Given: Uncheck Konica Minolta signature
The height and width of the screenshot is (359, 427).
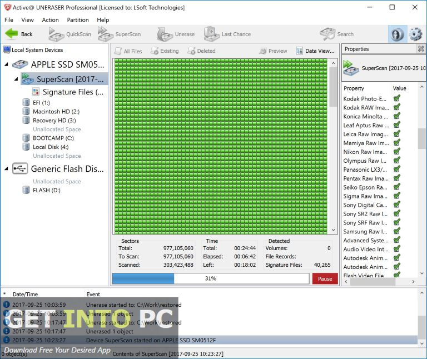Looking at the screenshot, I should click(397, 116).
